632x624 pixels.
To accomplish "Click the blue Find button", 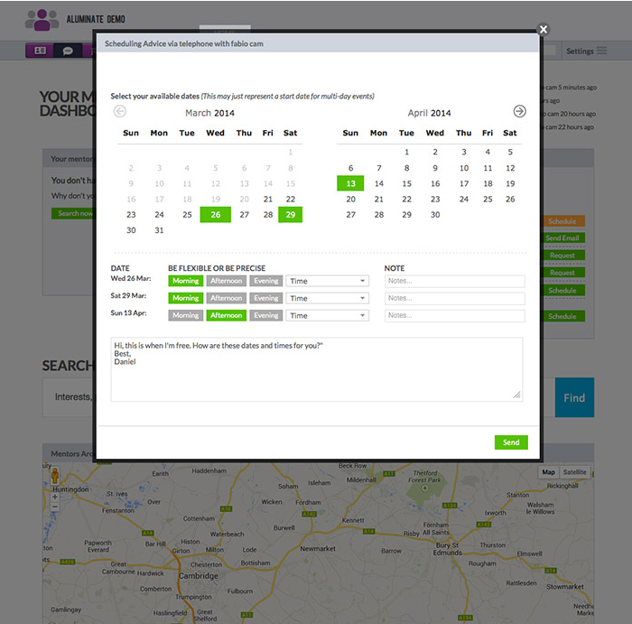I will point(574,397).
